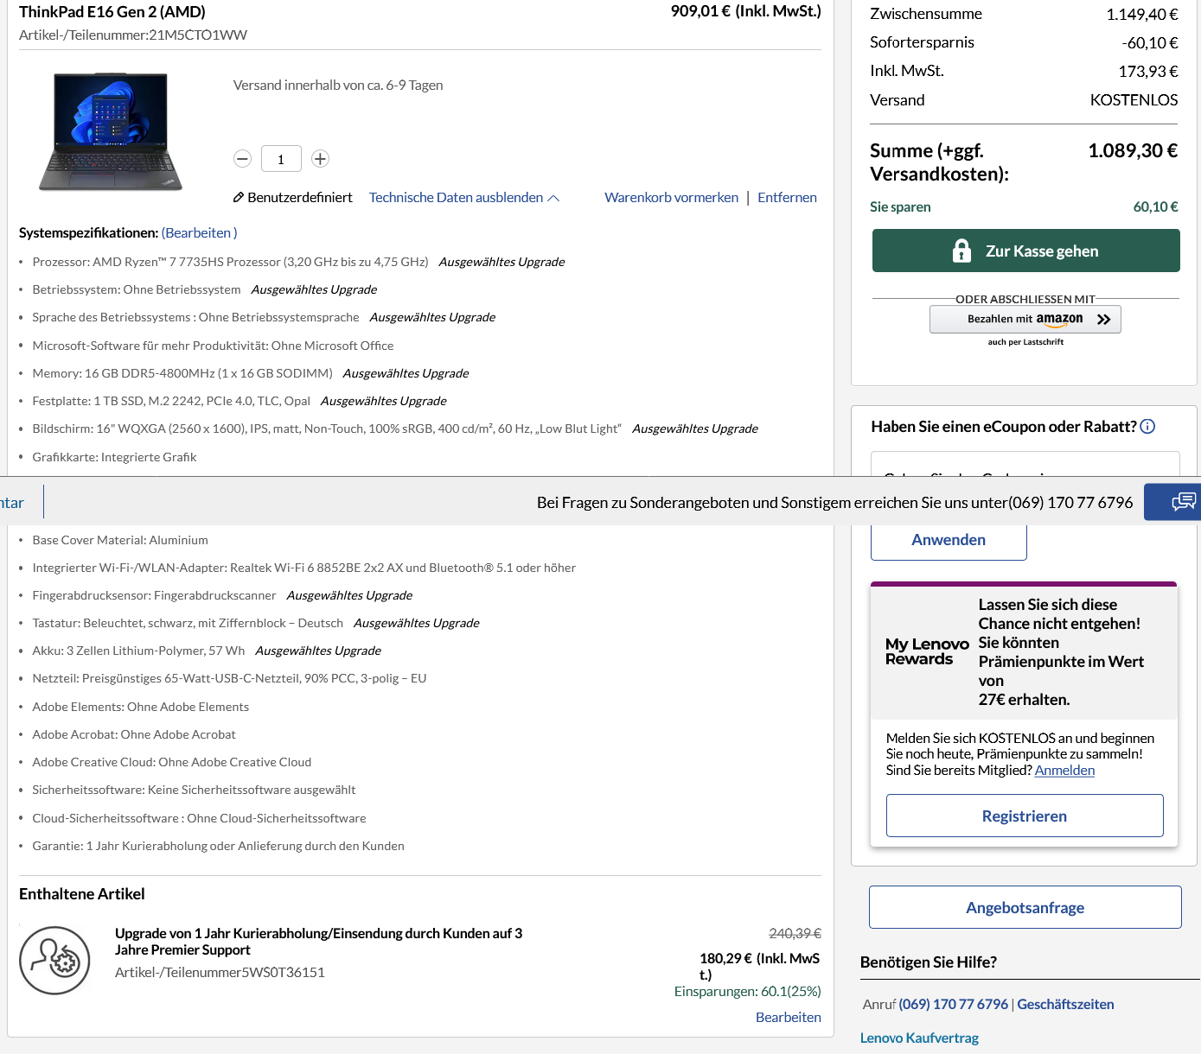Click Anwenden to apply coupon

(x=949, y=541)
